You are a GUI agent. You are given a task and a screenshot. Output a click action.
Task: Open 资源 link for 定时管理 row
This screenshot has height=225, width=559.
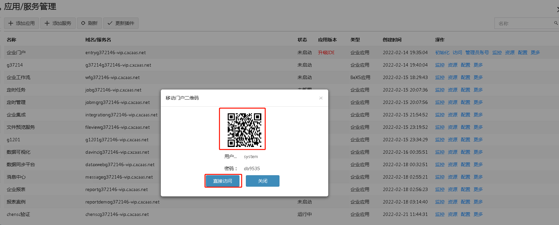click(453, 102)
